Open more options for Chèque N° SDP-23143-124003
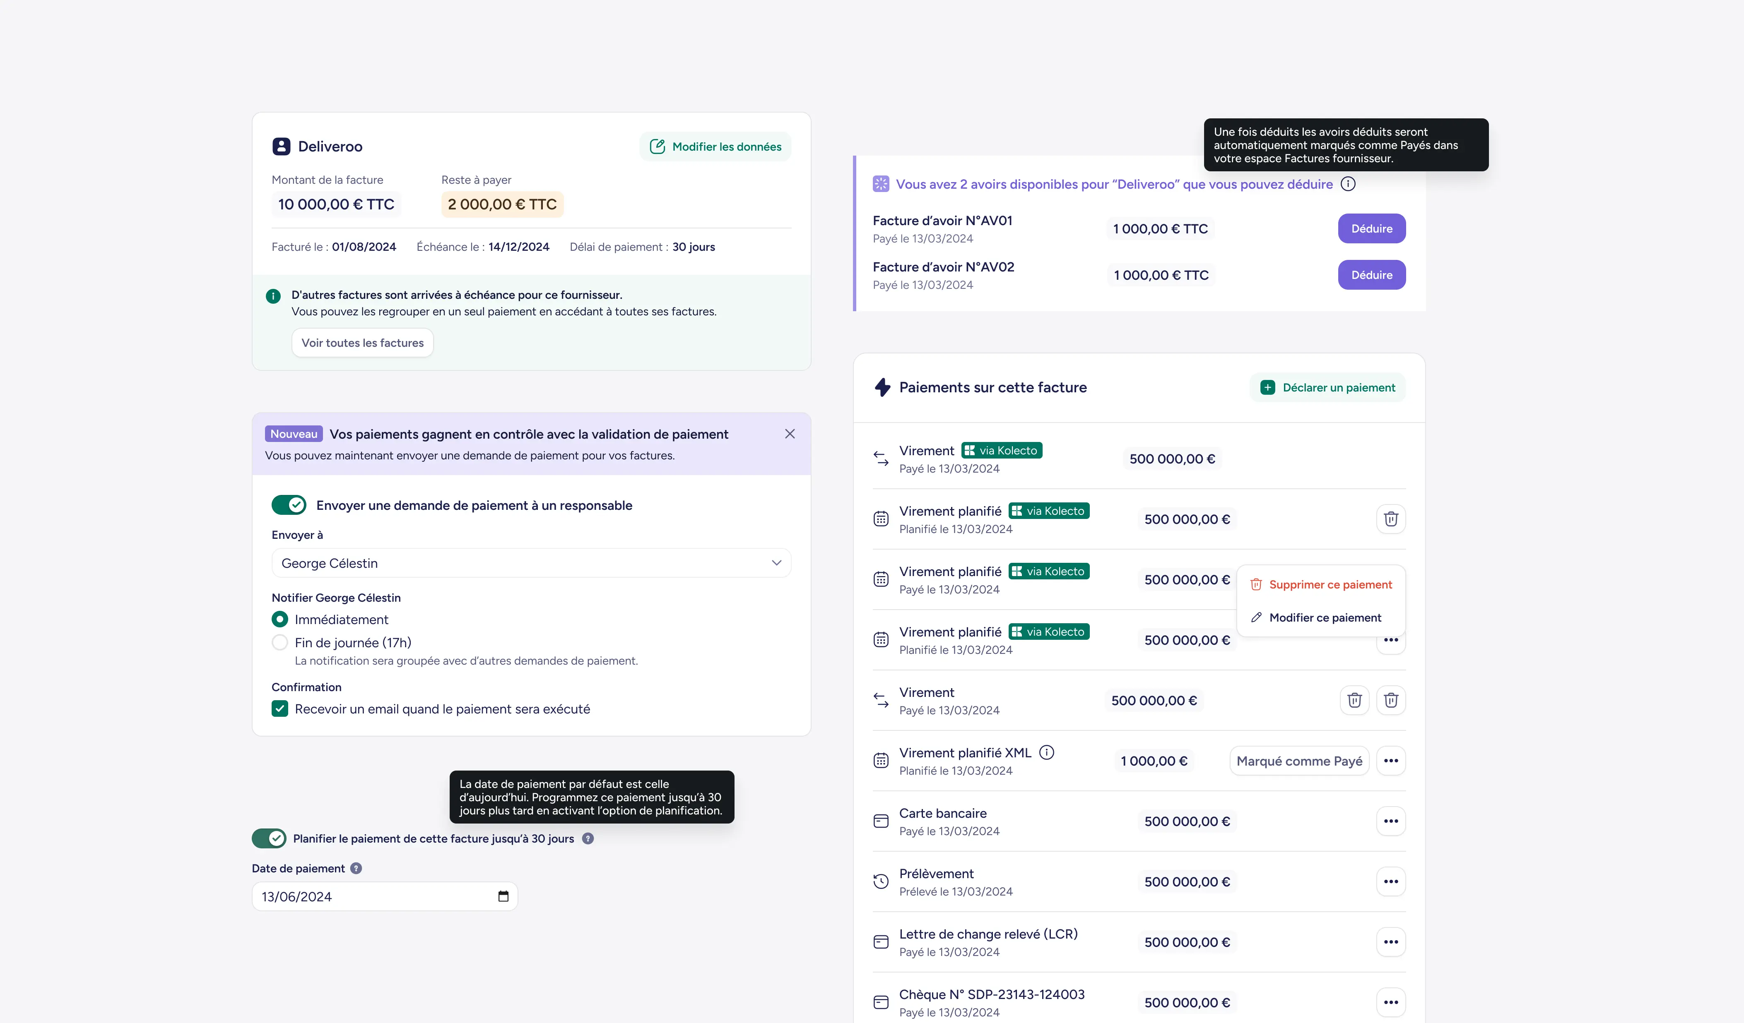1744x1023 pixels. tap(1390, 1002)
